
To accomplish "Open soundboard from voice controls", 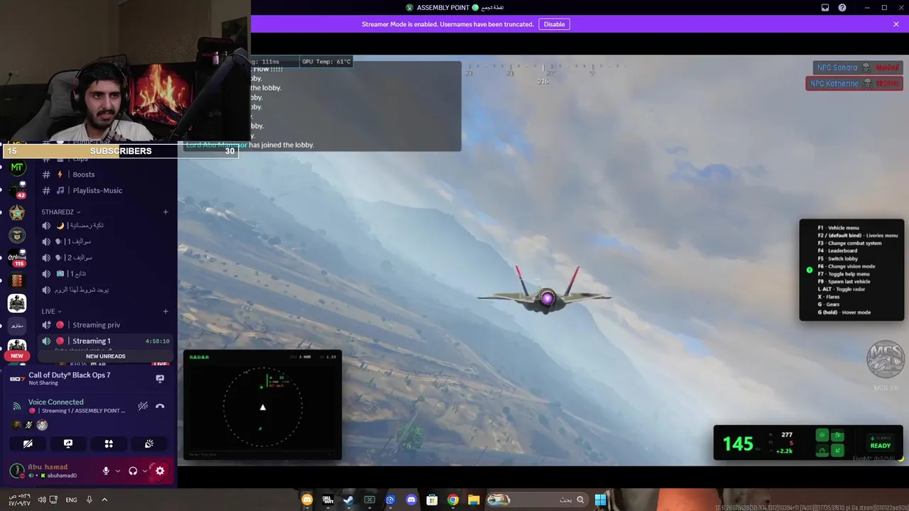I will [149, 444].
